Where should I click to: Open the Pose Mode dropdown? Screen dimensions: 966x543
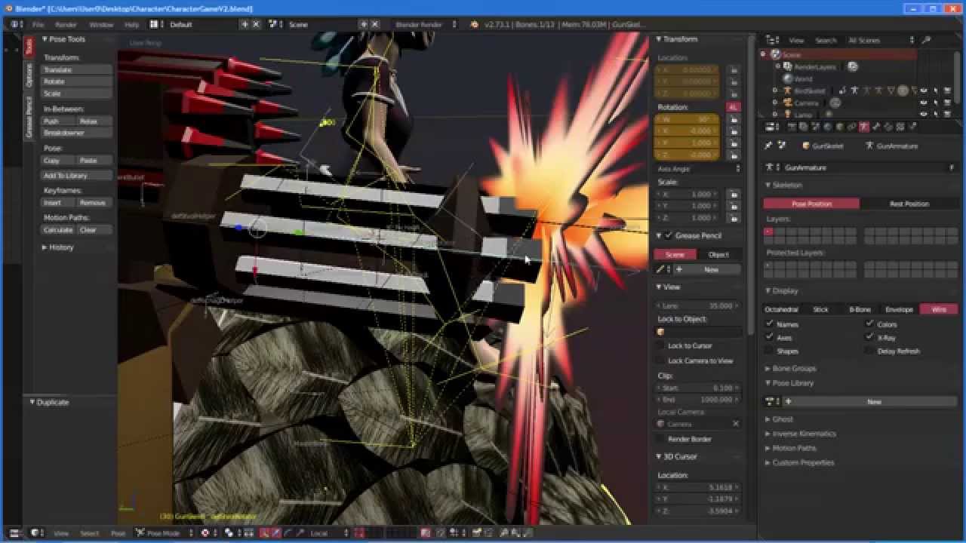163,533
